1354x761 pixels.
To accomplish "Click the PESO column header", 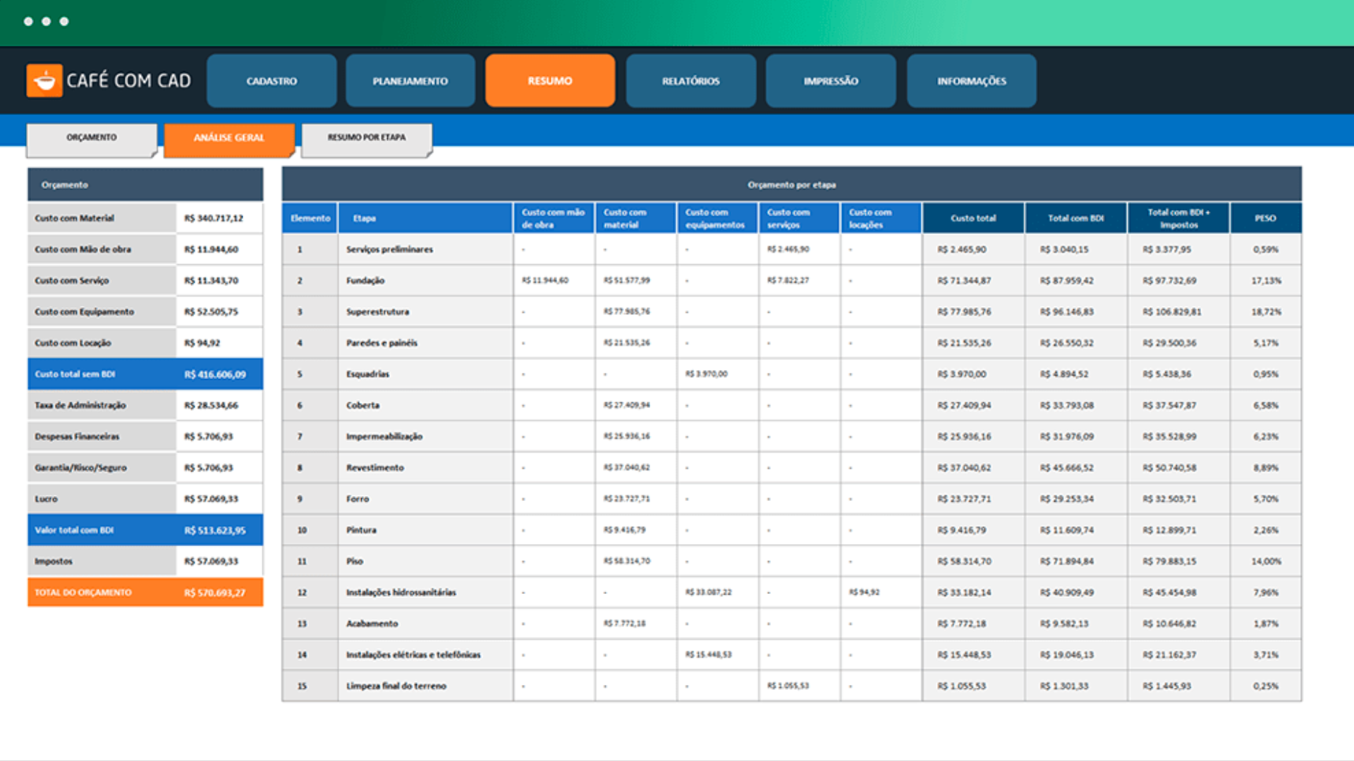I will [x=1266, y=218].
